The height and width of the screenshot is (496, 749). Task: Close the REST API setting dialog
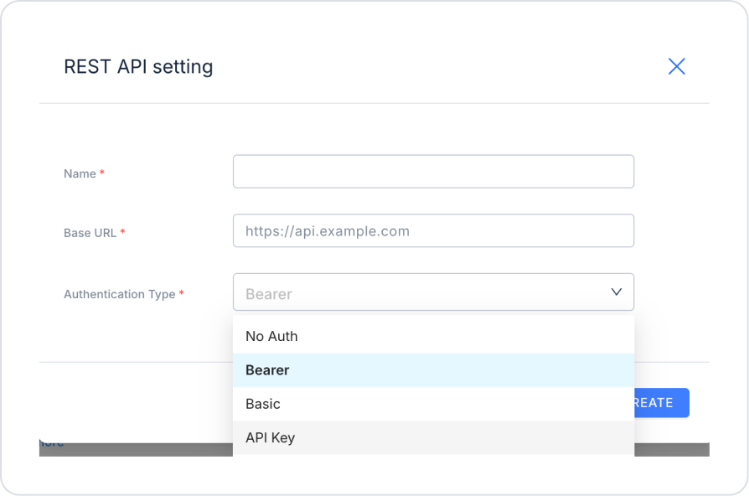pyautogui.click(x=676, y=66)
